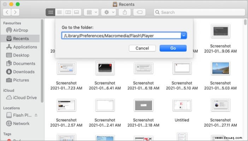The height and width of the screenshot is (141, 248).
Task: Click the Untitled file name label
Action: [x=182, y=120]
